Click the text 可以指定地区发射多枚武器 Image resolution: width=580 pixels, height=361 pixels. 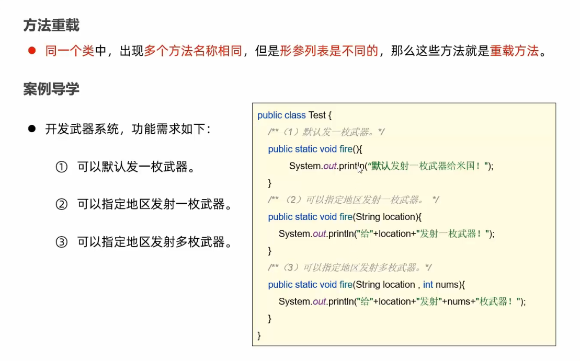(x=155, y=242)
